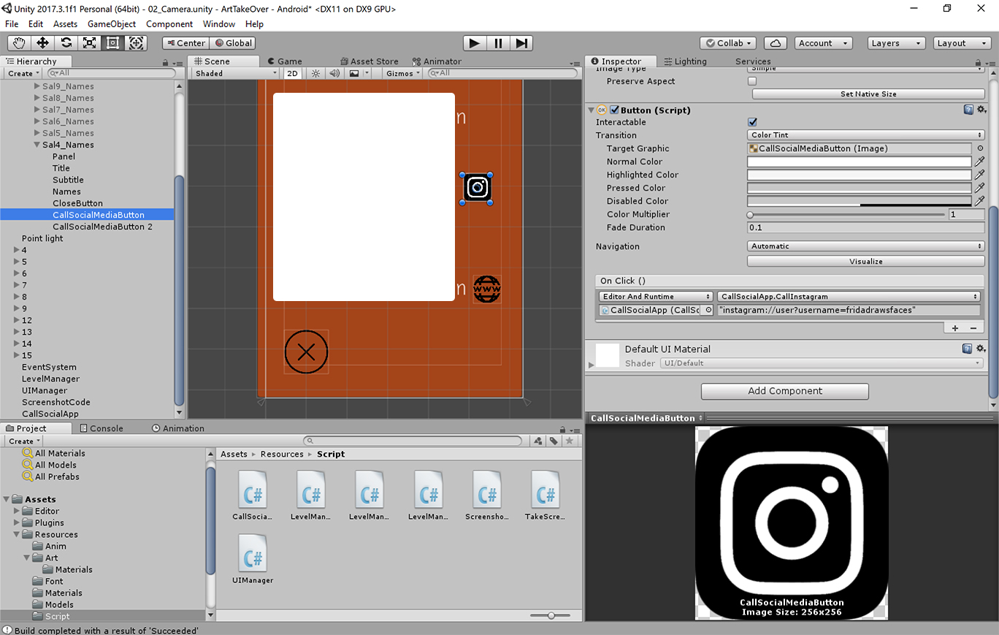
Task: Remove selected On Click event entry
Action: point(973,328)
